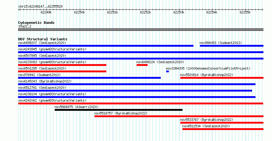
Task: Click the red nsv4233083 variant bar
Action: [62, 65]
